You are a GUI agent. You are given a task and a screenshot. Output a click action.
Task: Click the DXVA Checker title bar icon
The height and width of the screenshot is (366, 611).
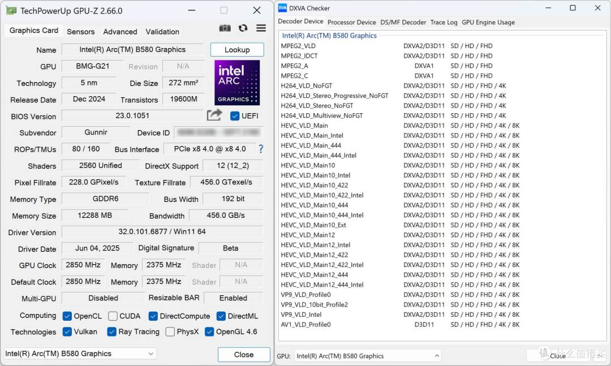click(282, 8)
